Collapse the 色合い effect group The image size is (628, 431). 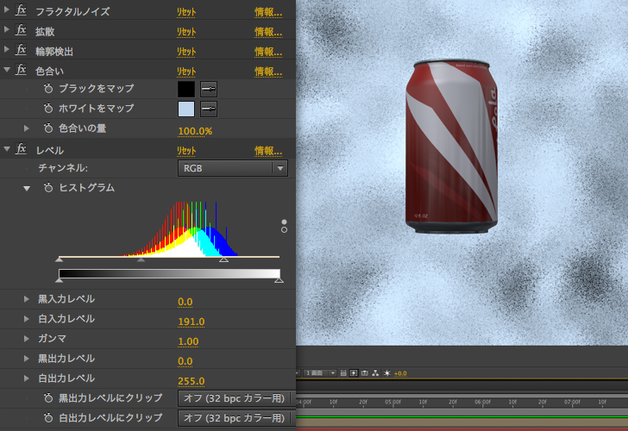(x=7, y=71)
